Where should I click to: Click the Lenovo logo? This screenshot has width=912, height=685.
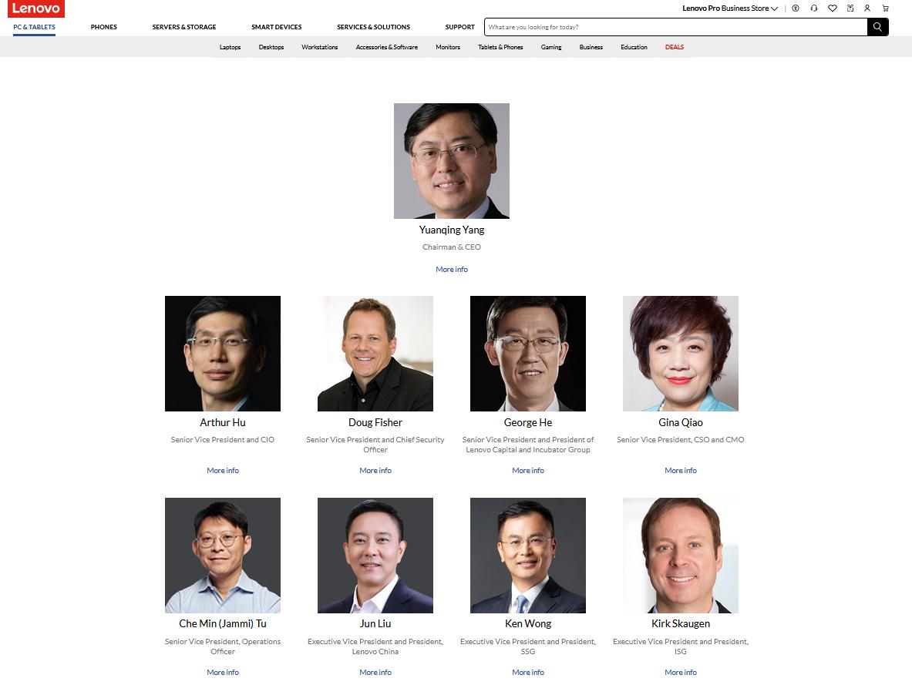click(36, 8)
